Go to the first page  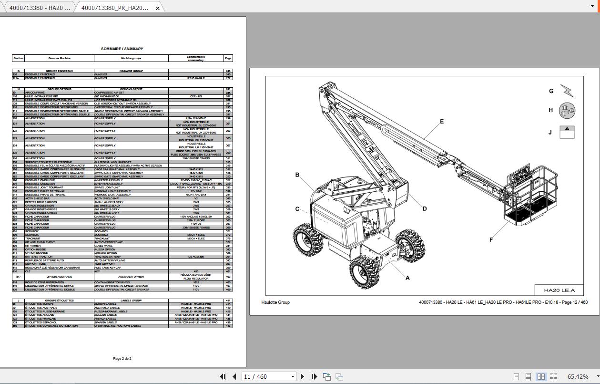coord(223,376)
